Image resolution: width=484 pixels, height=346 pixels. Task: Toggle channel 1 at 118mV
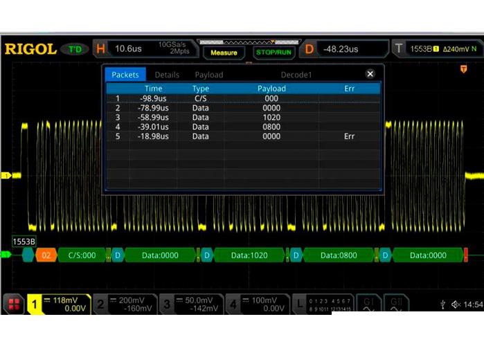59,304
